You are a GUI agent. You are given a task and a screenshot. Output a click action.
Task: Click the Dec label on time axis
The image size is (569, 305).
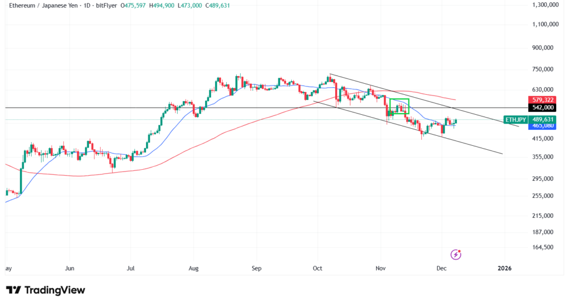pyautogui.click(x=441, y=268)
